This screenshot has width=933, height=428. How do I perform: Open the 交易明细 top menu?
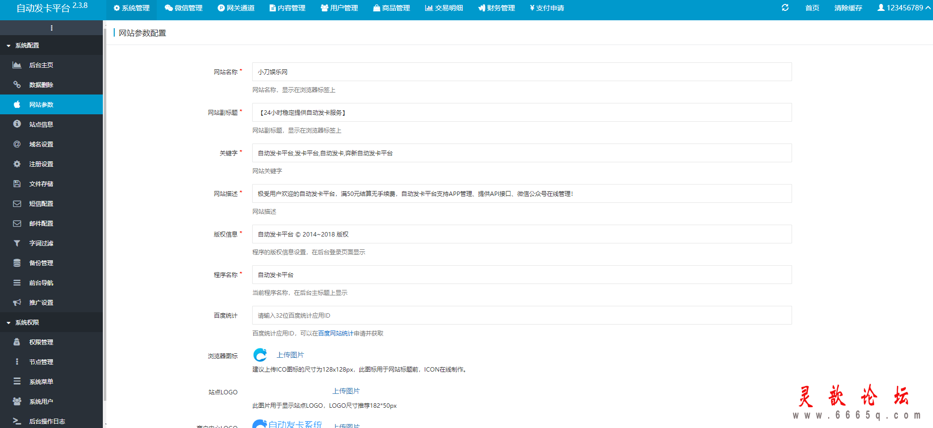(x=444, y=8)
